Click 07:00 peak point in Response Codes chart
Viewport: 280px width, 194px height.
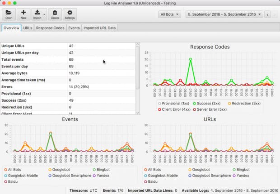point(191,59)
